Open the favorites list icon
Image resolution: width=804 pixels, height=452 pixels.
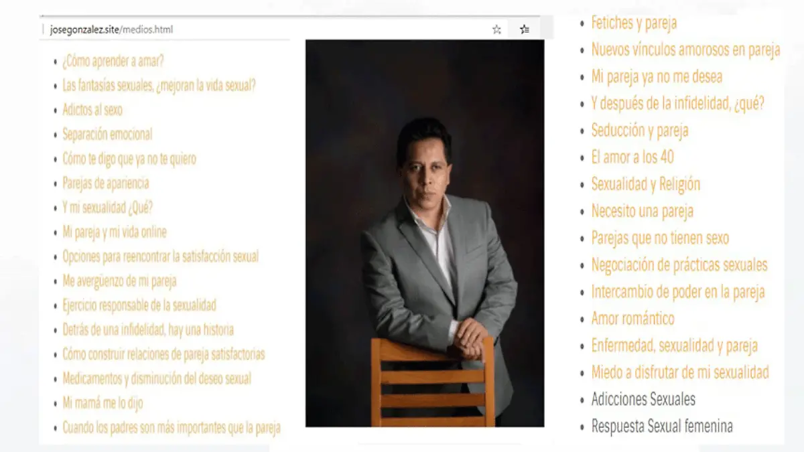[x=525, y=29]
